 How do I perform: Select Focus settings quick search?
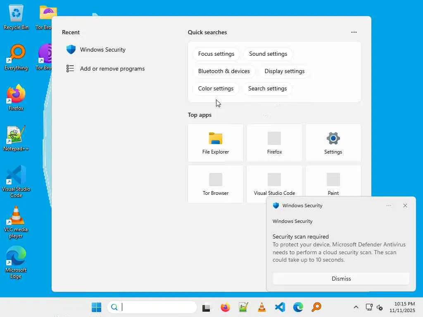click(216, 54)
